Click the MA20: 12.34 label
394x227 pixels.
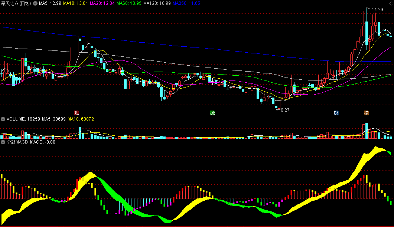(x=102, y=3)
